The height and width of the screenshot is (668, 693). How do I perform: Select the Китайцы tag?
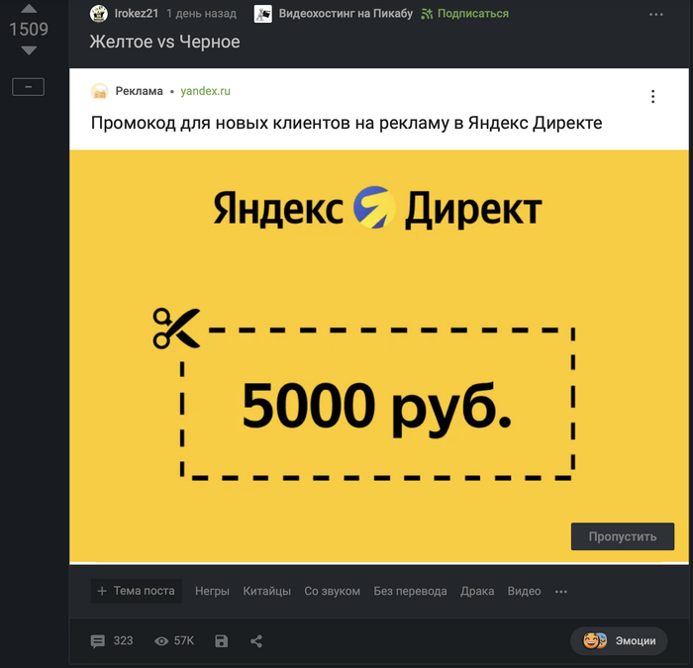click(266, 591)
